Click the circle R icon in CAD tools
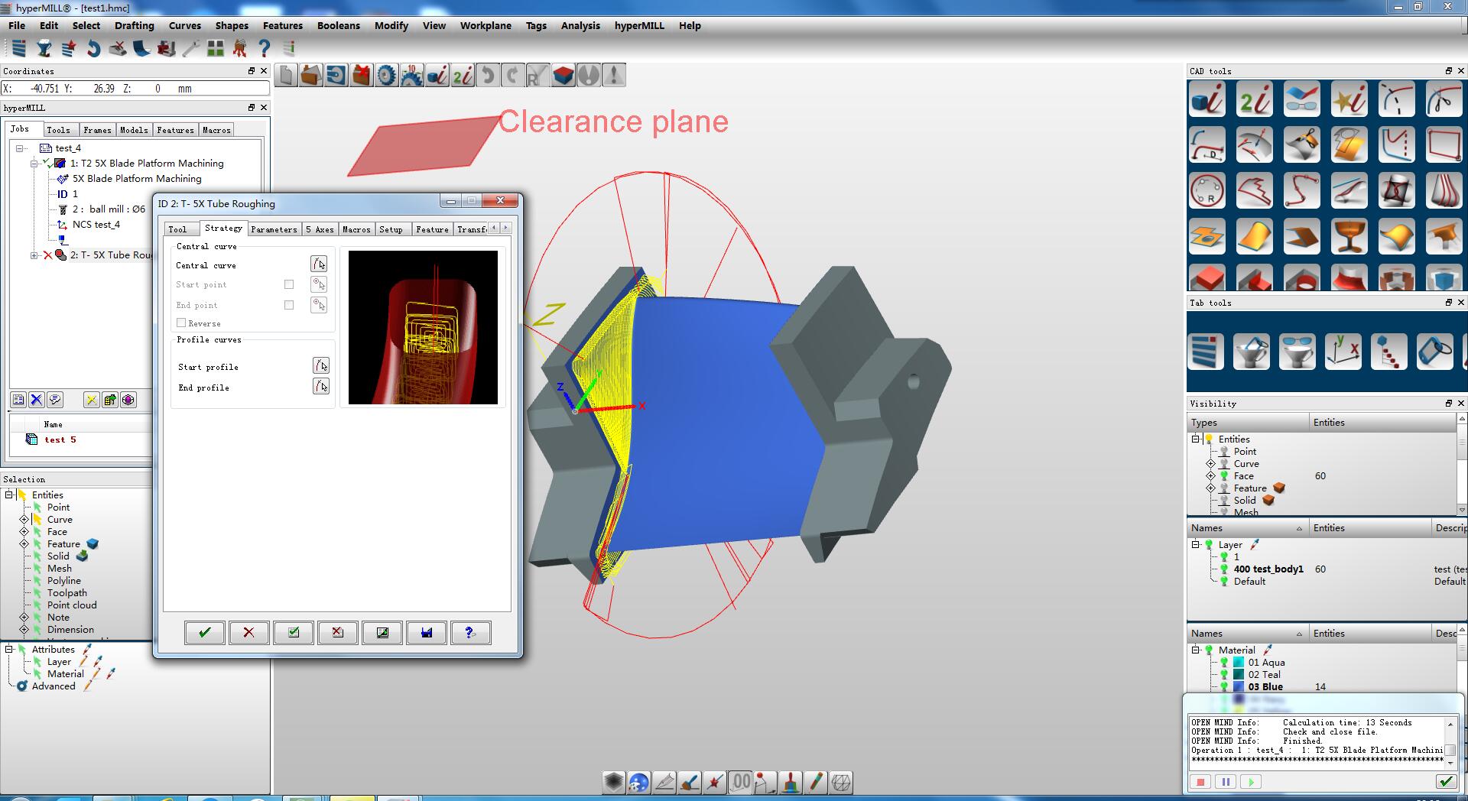The height and width of the screenshot is (801, 1468). (1207, 191)
